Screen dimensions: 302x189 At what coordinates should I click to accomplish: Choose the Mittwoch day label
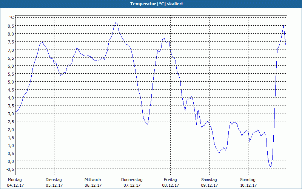pyautogui.click(x=93, y=180)
